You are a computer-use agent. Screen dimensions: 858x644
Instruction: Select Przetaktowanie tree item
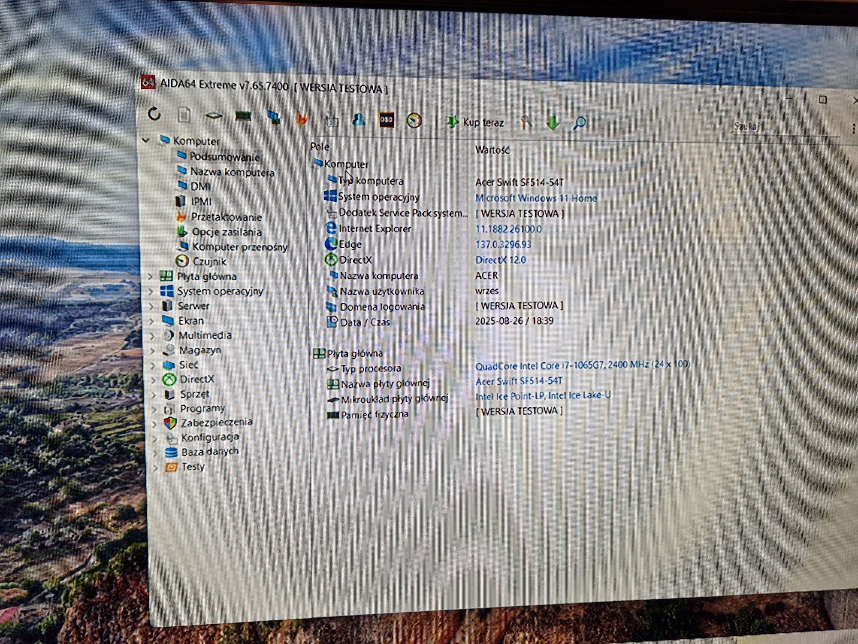tap(227, 217)
